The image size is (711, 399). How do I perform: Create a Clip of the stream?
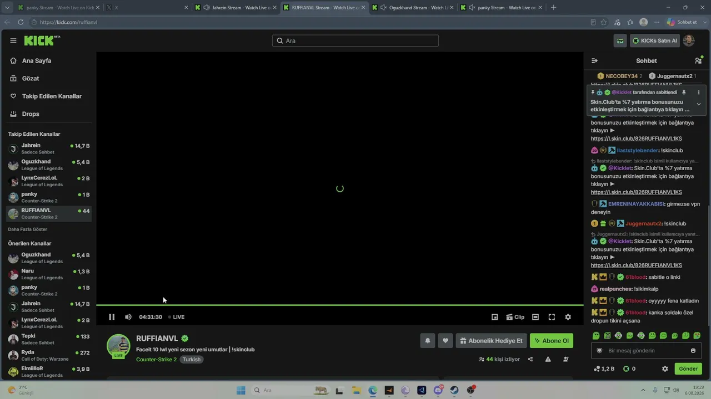click(515, 317)
